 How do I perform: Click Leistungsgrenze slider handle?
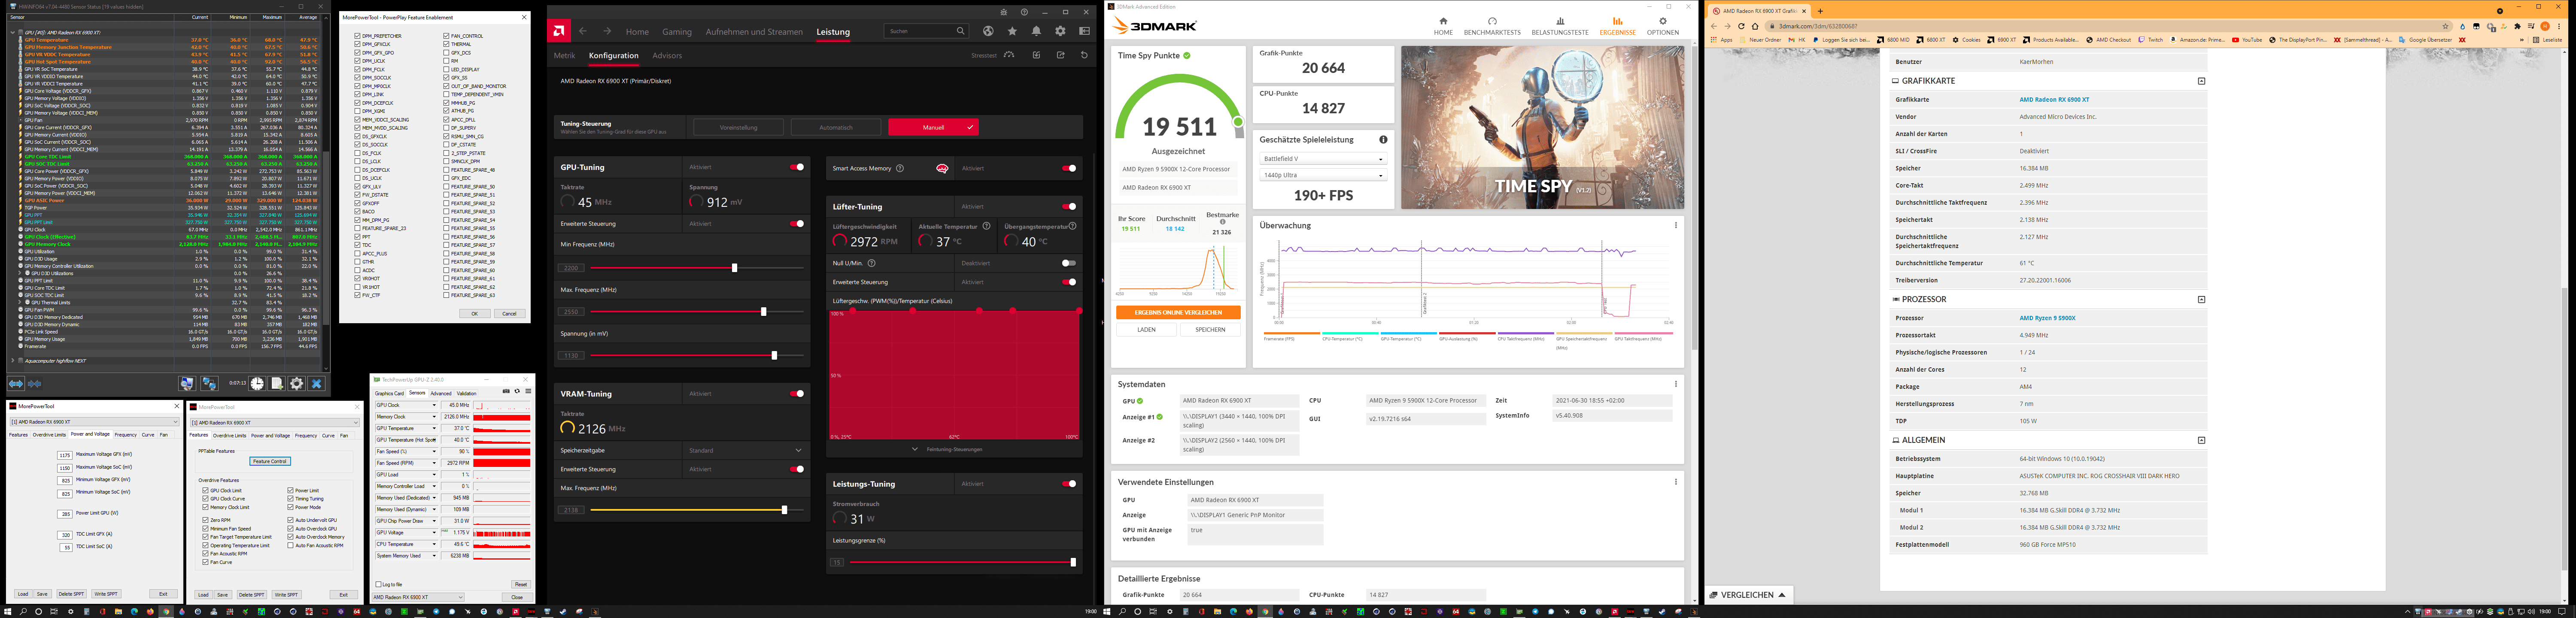[1073, 562]
